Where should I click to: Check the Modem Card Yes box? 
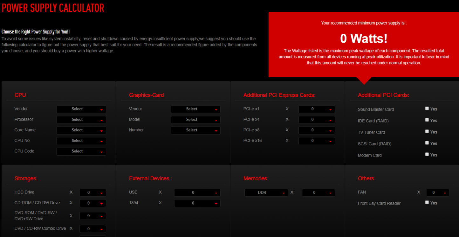point(427,154)
